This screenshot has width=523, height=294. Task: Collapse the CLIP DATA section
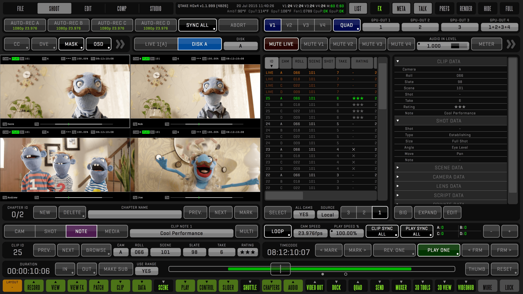398,61
